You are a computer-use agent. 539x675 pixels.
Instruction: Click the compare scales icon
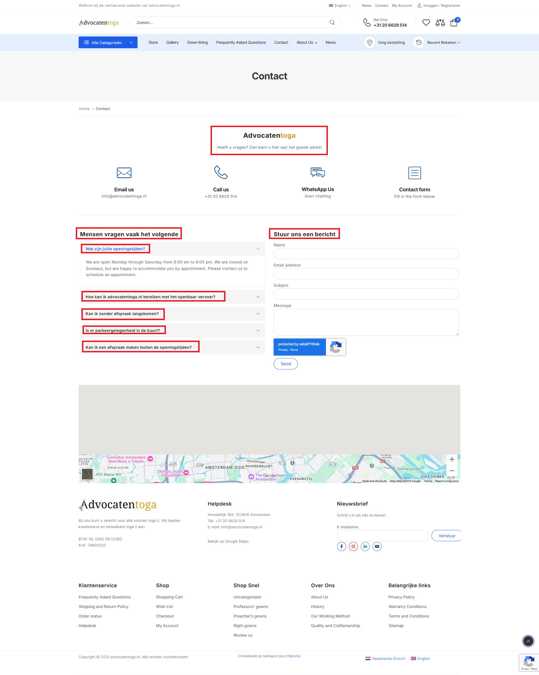(x=440, y=22)
